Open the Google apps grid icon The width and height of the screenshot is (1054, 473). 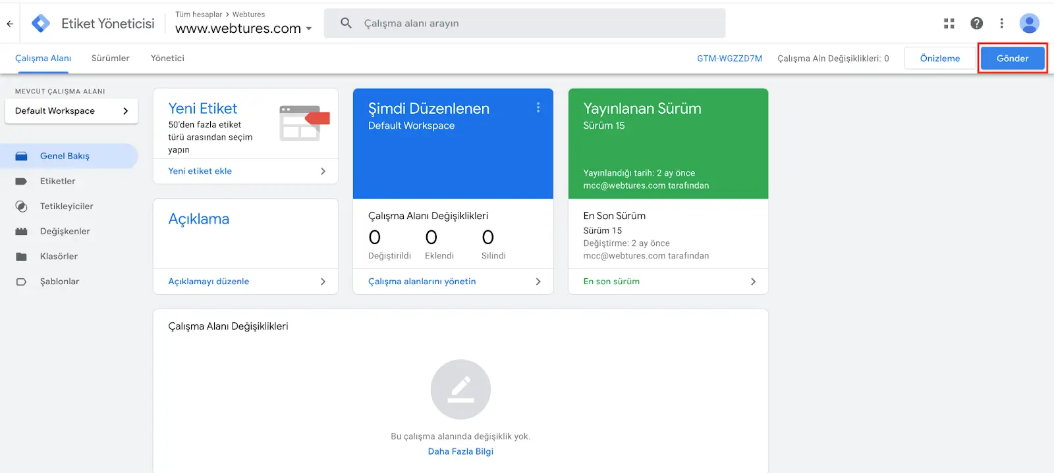coord(949,24)
